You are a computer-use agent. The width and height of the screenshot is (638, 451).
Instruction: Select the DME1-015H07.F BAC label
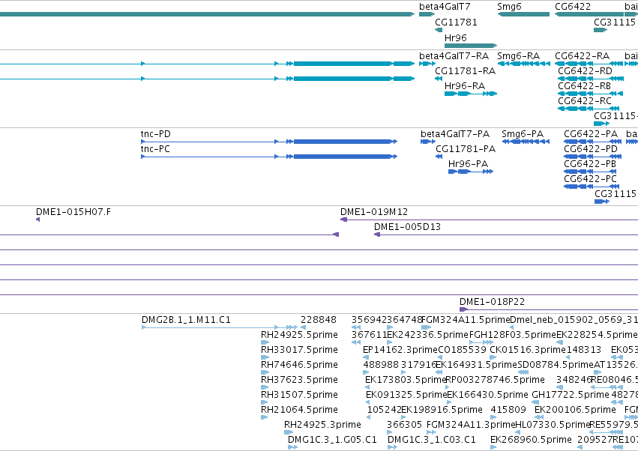pyautogui.click(x=73, y=212)
